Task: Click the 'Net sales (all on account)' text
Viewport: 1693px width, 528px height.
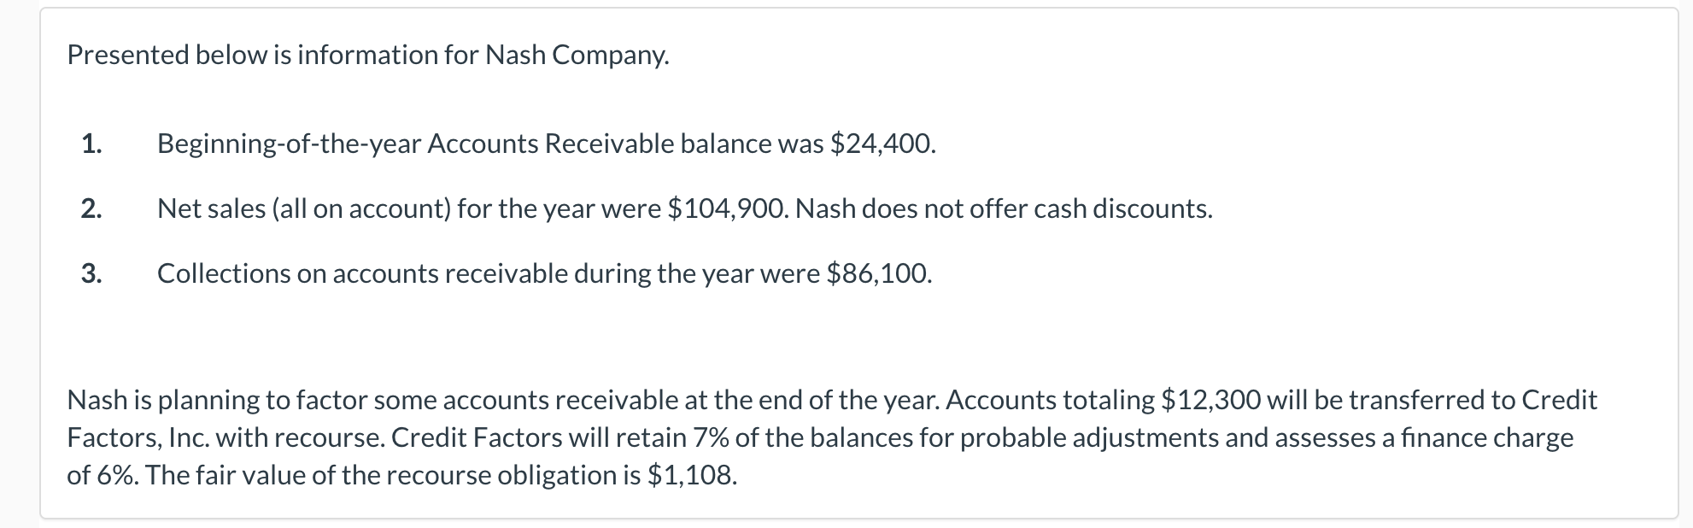Action: tap(303, 208)
